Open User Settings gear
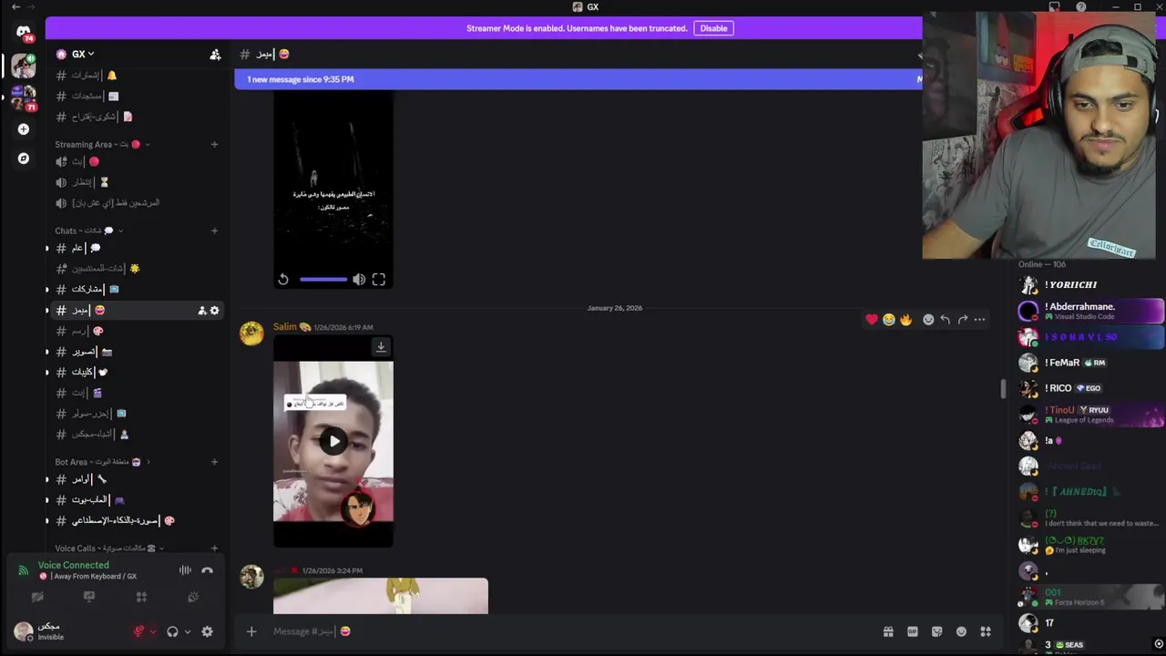Image resolution: width=1166 pixels, height=656 pixels. [x=207, y=631]
